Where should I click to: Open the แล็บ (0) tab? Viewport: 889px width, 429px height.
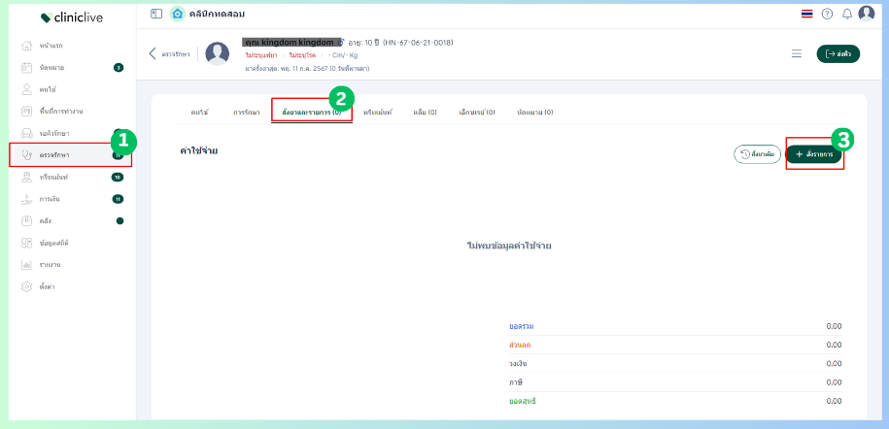(426, 113)
